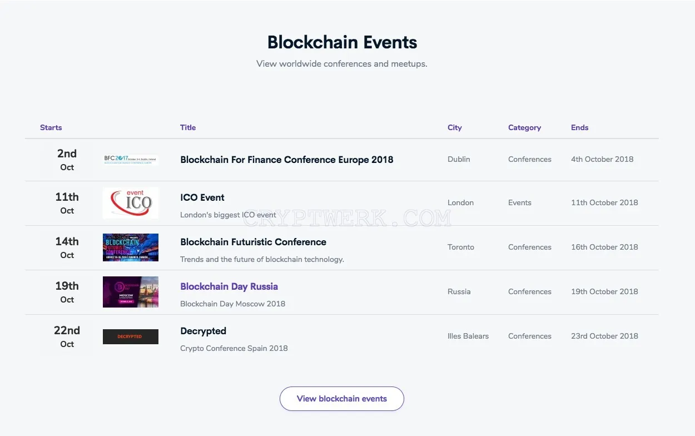Sort by the Ends column header
Viewport: 695px width, 436px height.
(x=579, y=127)
